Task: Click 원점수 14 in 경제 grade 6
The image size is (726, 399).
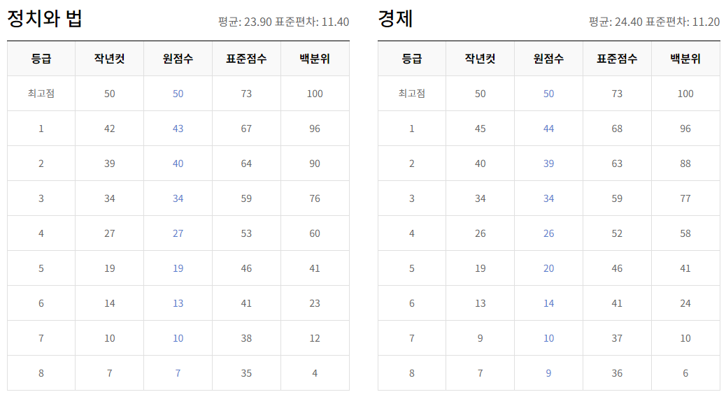Action: coord(548,303)
